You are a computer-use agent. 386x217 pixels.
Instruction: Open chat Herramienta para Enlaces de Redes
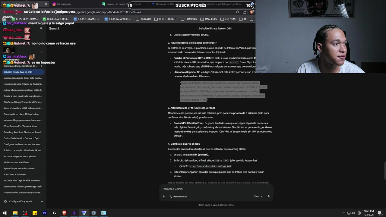[x=23, y=84]
